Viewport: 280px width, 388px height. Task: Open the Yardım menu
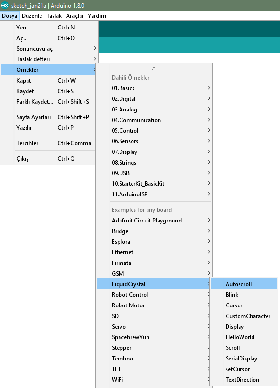point(97,16)
